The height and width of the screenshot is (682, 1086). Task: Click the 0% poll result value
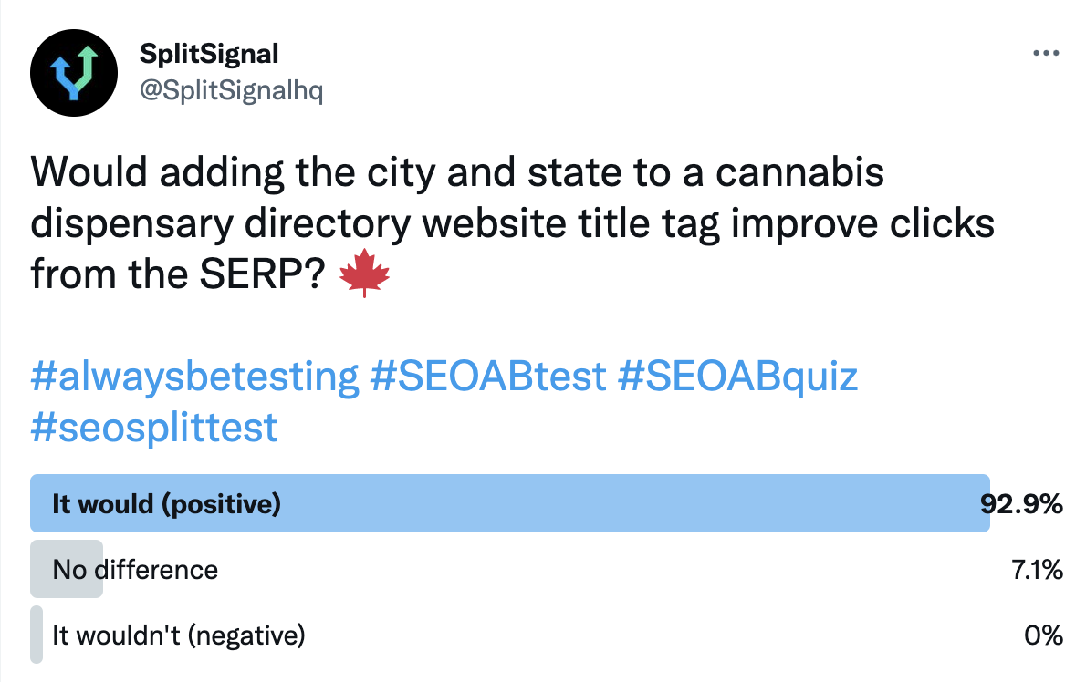[1043, 635]
